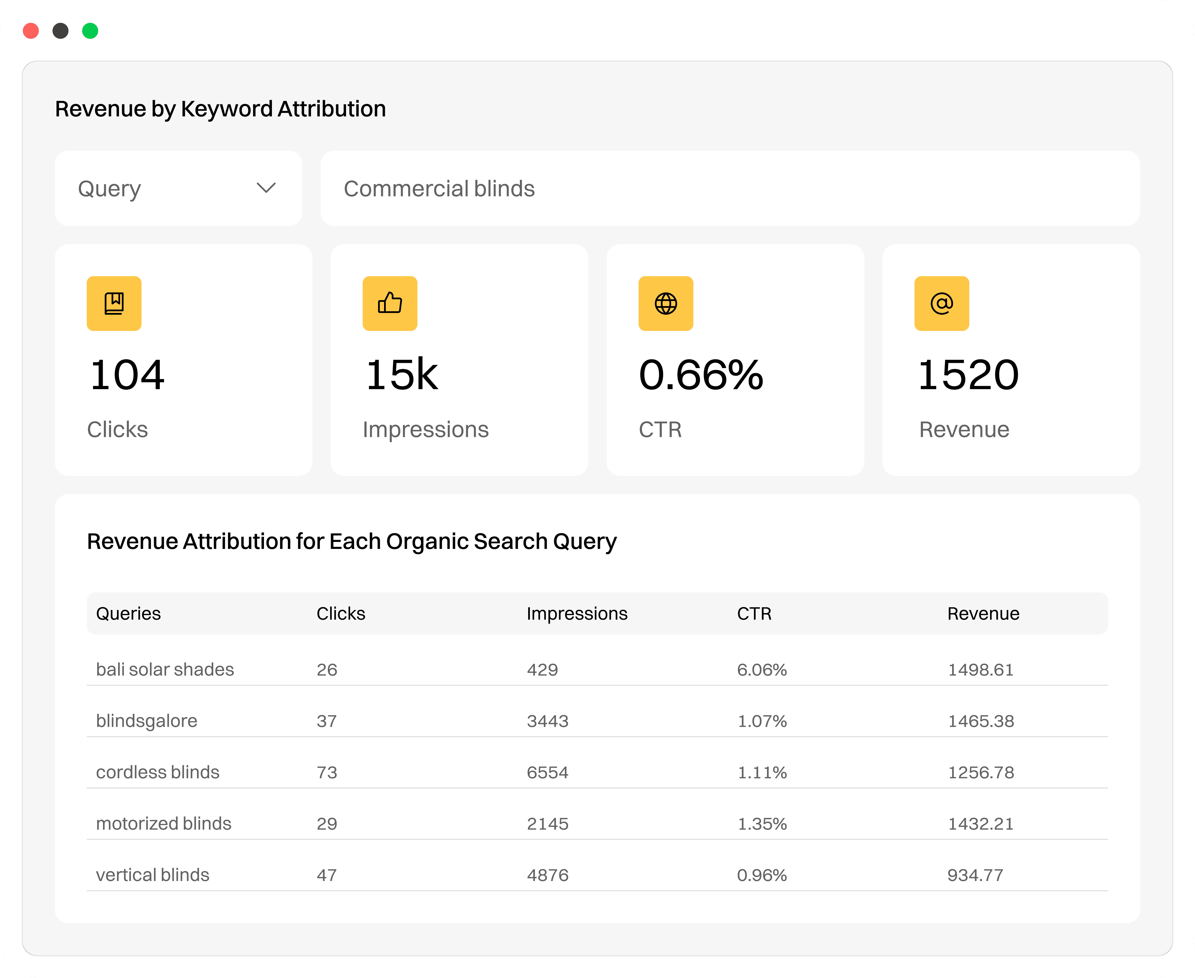Image resolution: width=1195 pixels, height=978 pixels.
Task: Open the Query filter selector
Action: [x=178, y=188]
